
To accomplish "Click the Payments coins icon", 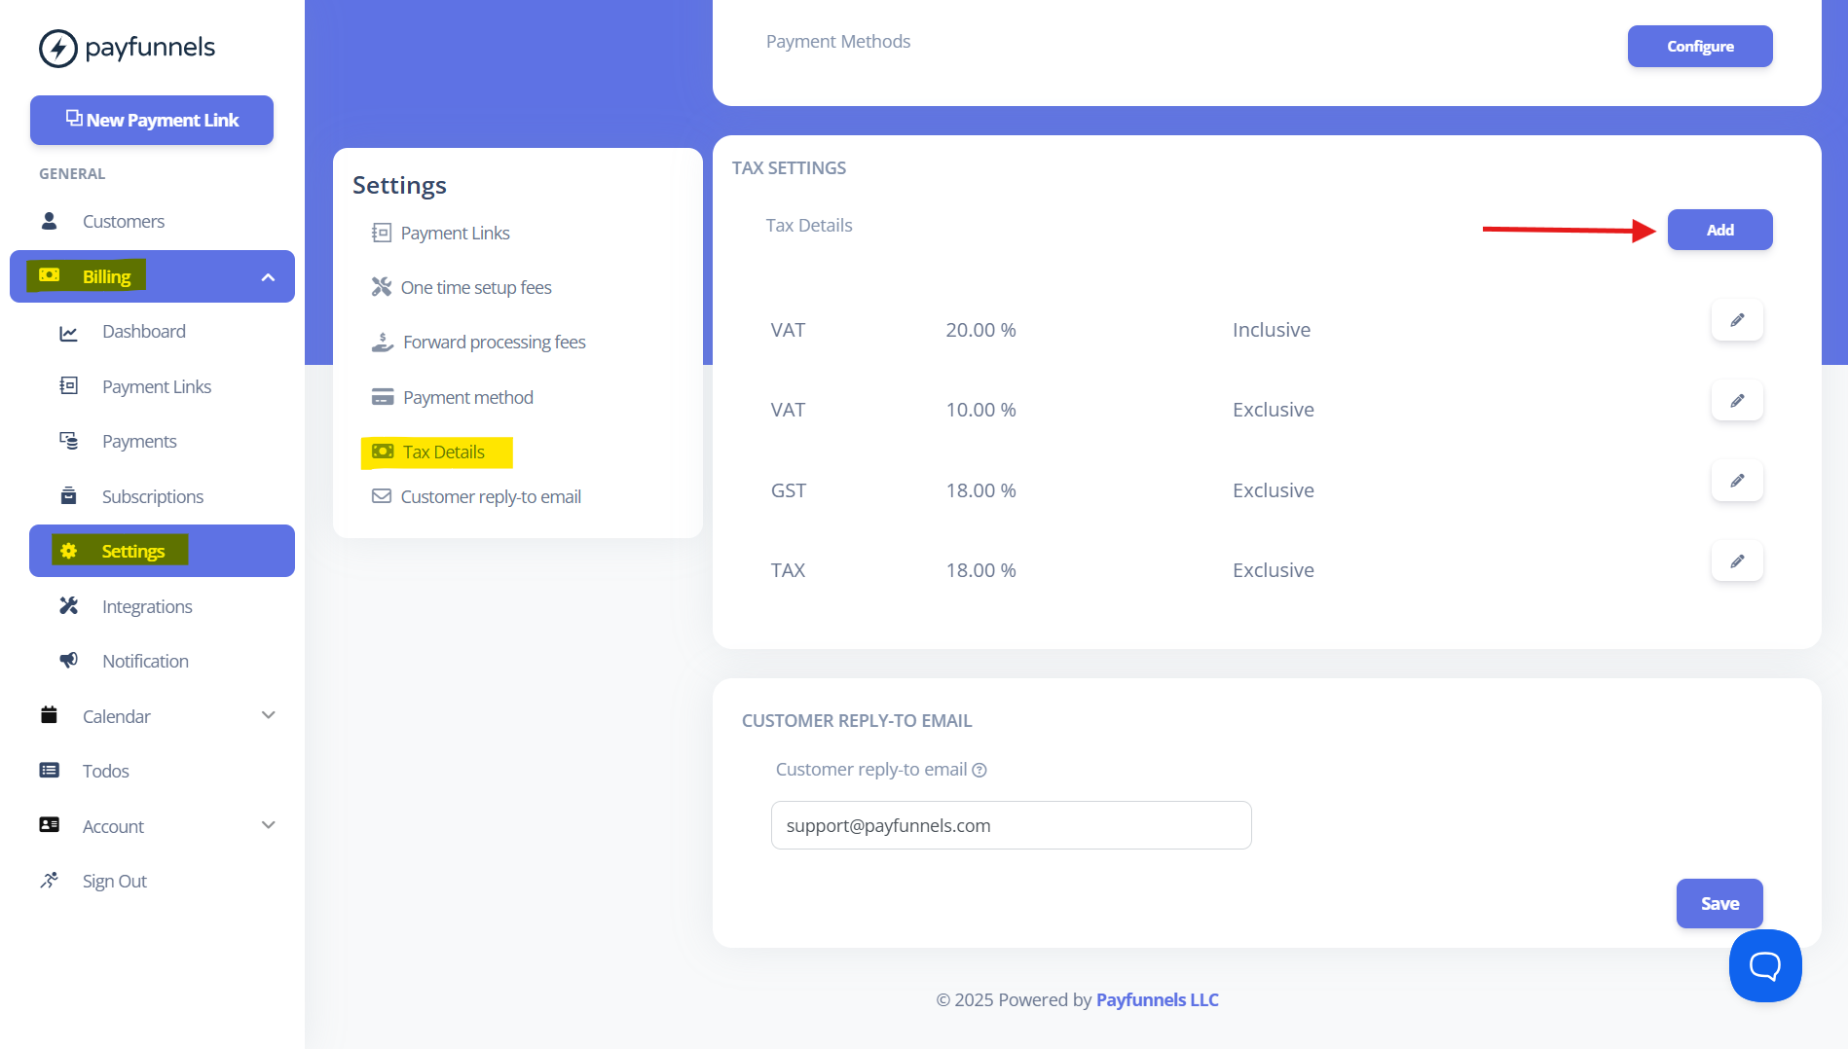I will [x=68, y=441].
